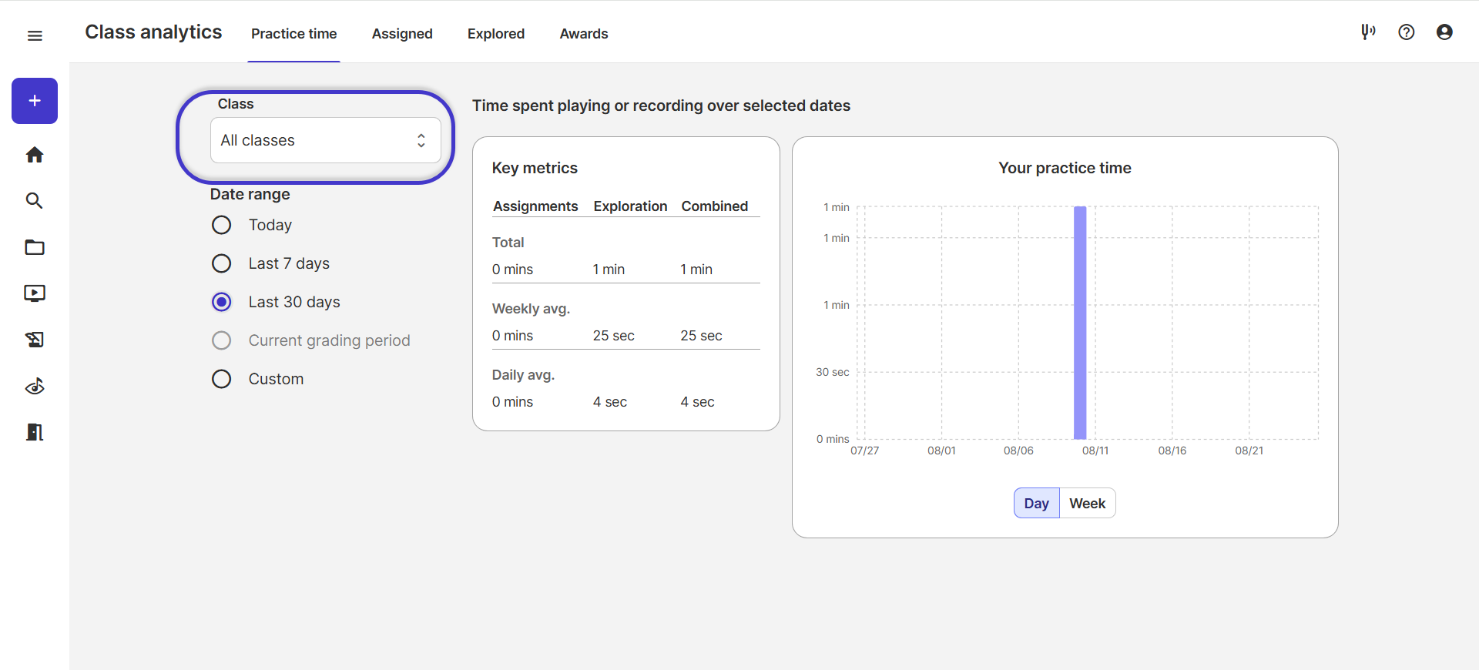Open the eye-with-music-note sidebar icon
Image resolution: width=1479 pixels, height=670 pixels.
click(35, 386)
